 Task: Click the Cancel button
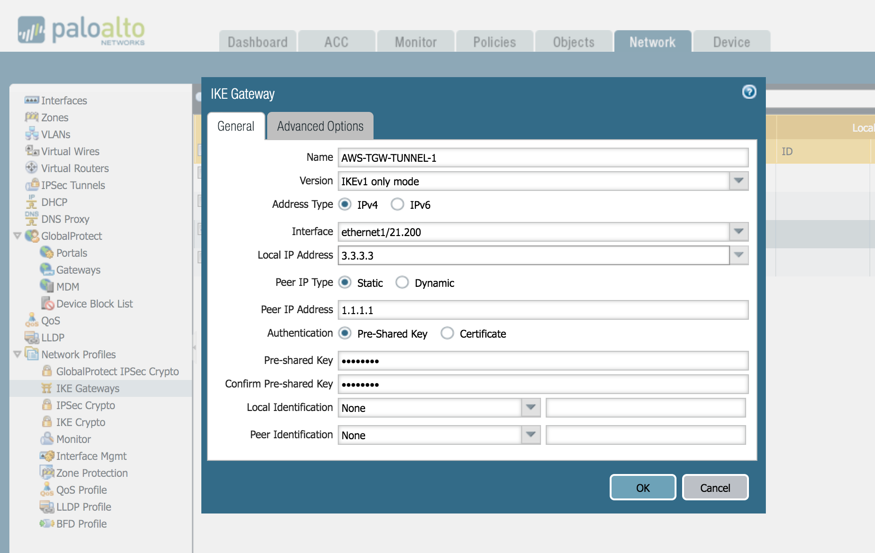click(x=715, y=488)
